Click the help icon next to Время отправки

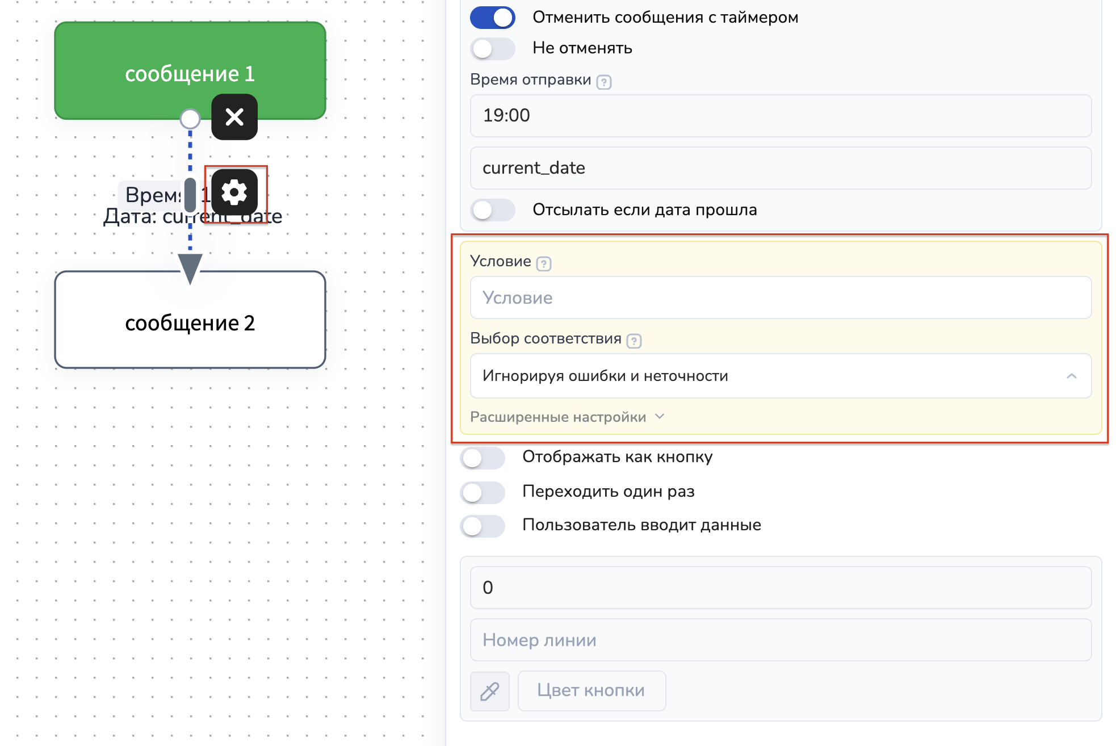[x=604, y=82]
